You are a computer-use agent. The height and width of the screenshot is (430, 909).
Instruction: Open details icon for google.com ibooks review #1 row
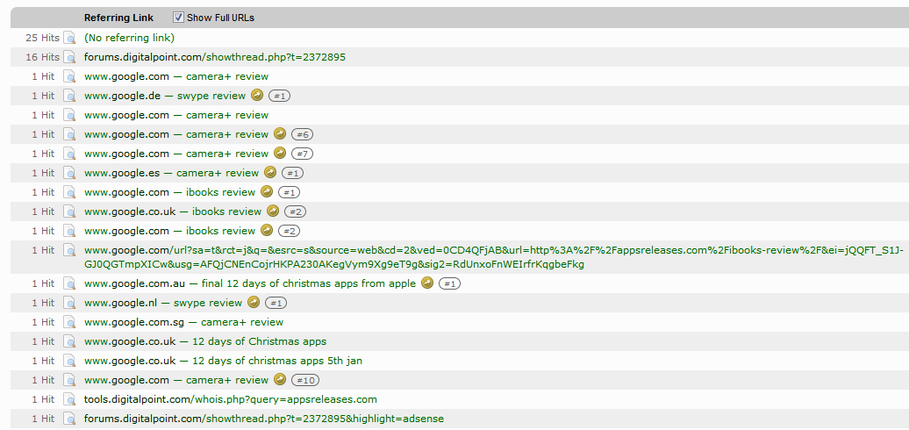69,192
